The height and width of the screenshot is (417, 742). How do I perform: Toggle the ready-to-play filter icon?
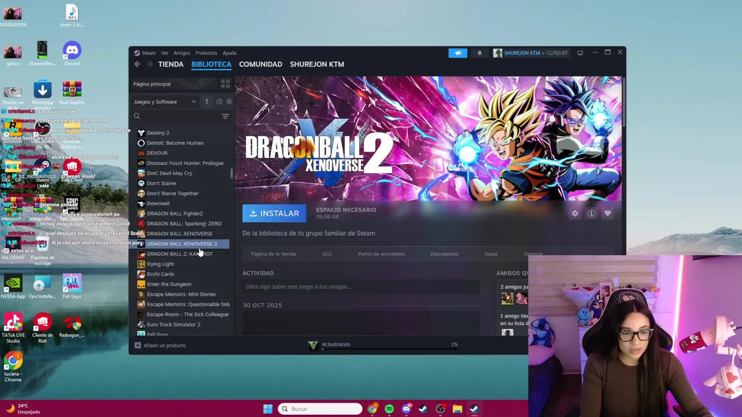[229, 102]
